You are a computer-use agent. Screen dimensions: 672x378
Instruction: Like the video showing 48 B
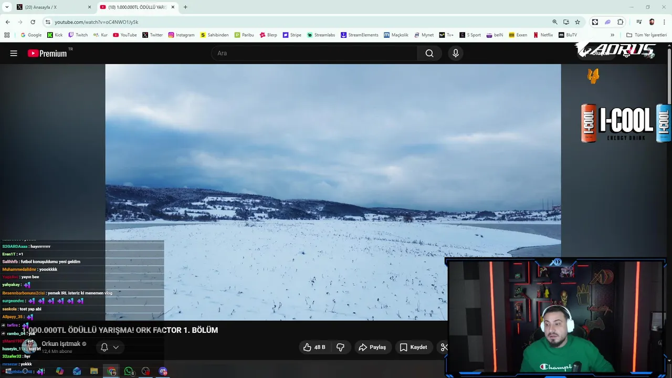point(314,347)
